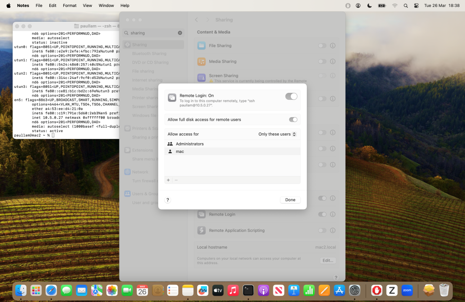Click Edit next to Local hostname
This screenshot has width=465, height=302.
coord(327,260)
